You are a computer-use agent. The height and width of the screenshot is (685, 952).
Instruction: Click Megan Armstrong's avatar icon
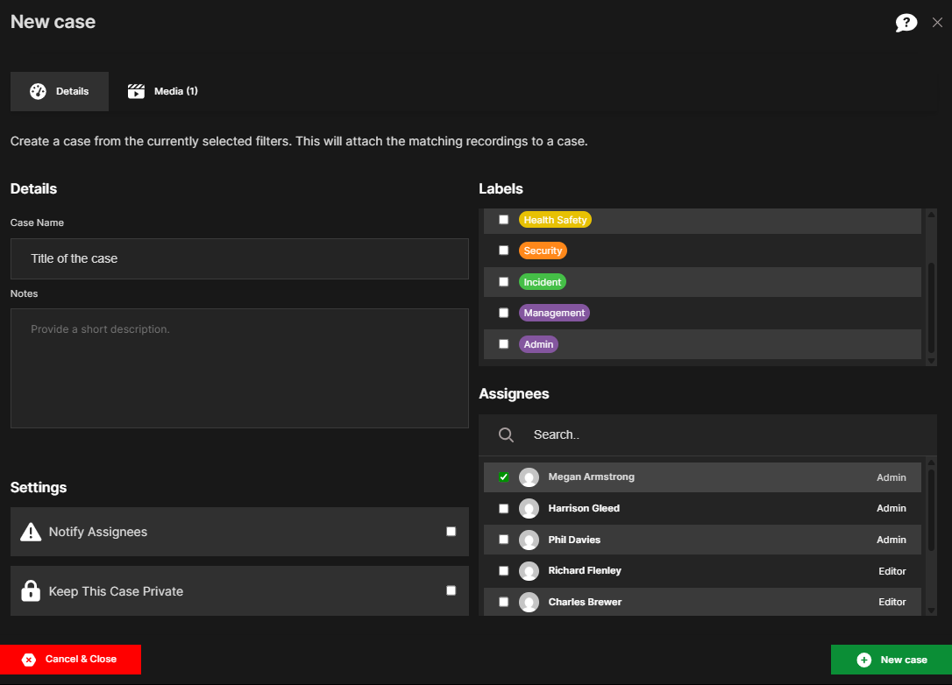pos(529,477)
